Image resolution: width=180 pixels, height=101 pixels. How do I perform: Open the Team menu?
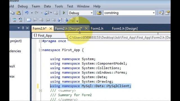tap(36, 6)
